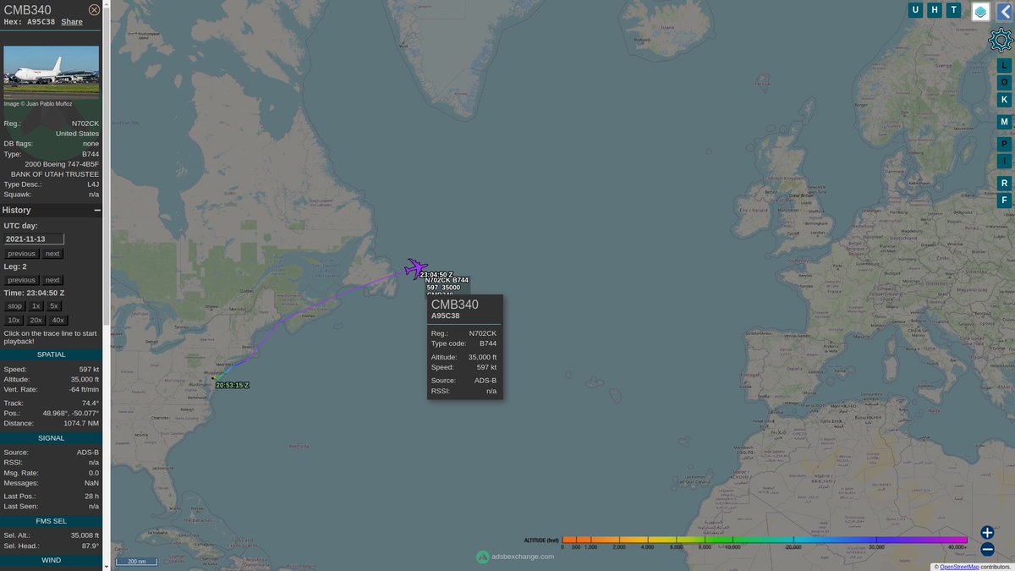Zoom out the map with minus button
This screenshot has width=1015, height=571.
[x=987, y=549]
